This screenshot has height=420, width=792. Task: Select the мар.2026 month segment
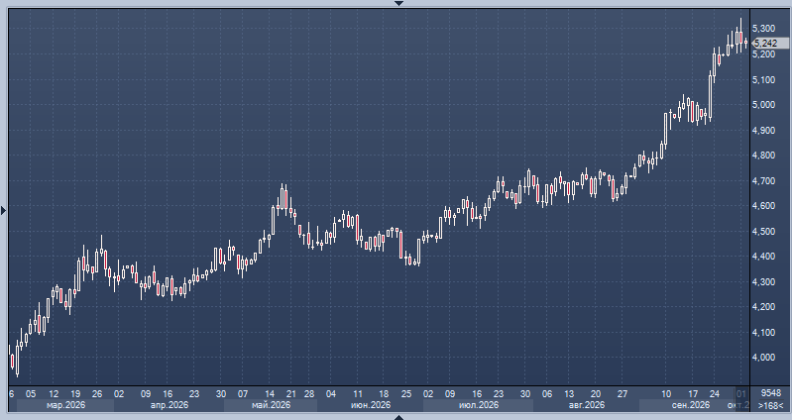(65, 405)
